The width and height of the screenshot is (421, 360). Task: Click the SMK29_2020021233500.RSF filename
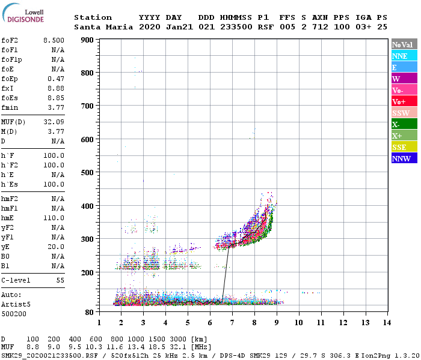tap(50, 355)
